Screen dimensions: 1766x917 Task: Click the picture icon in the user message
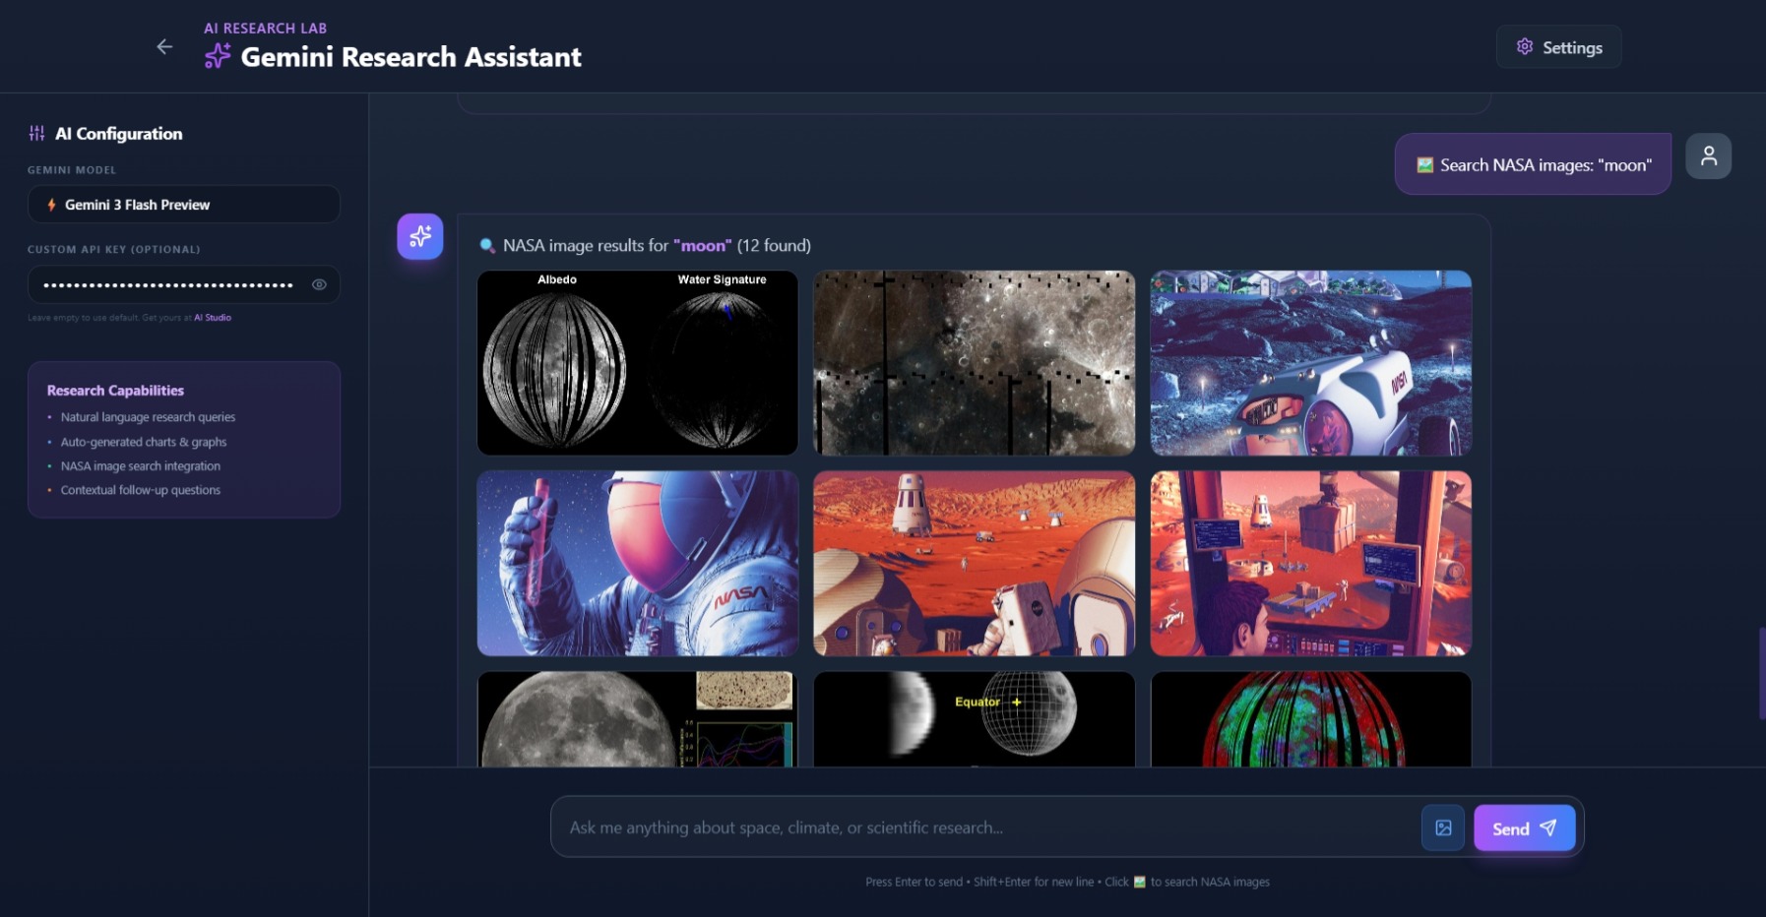1424,165
